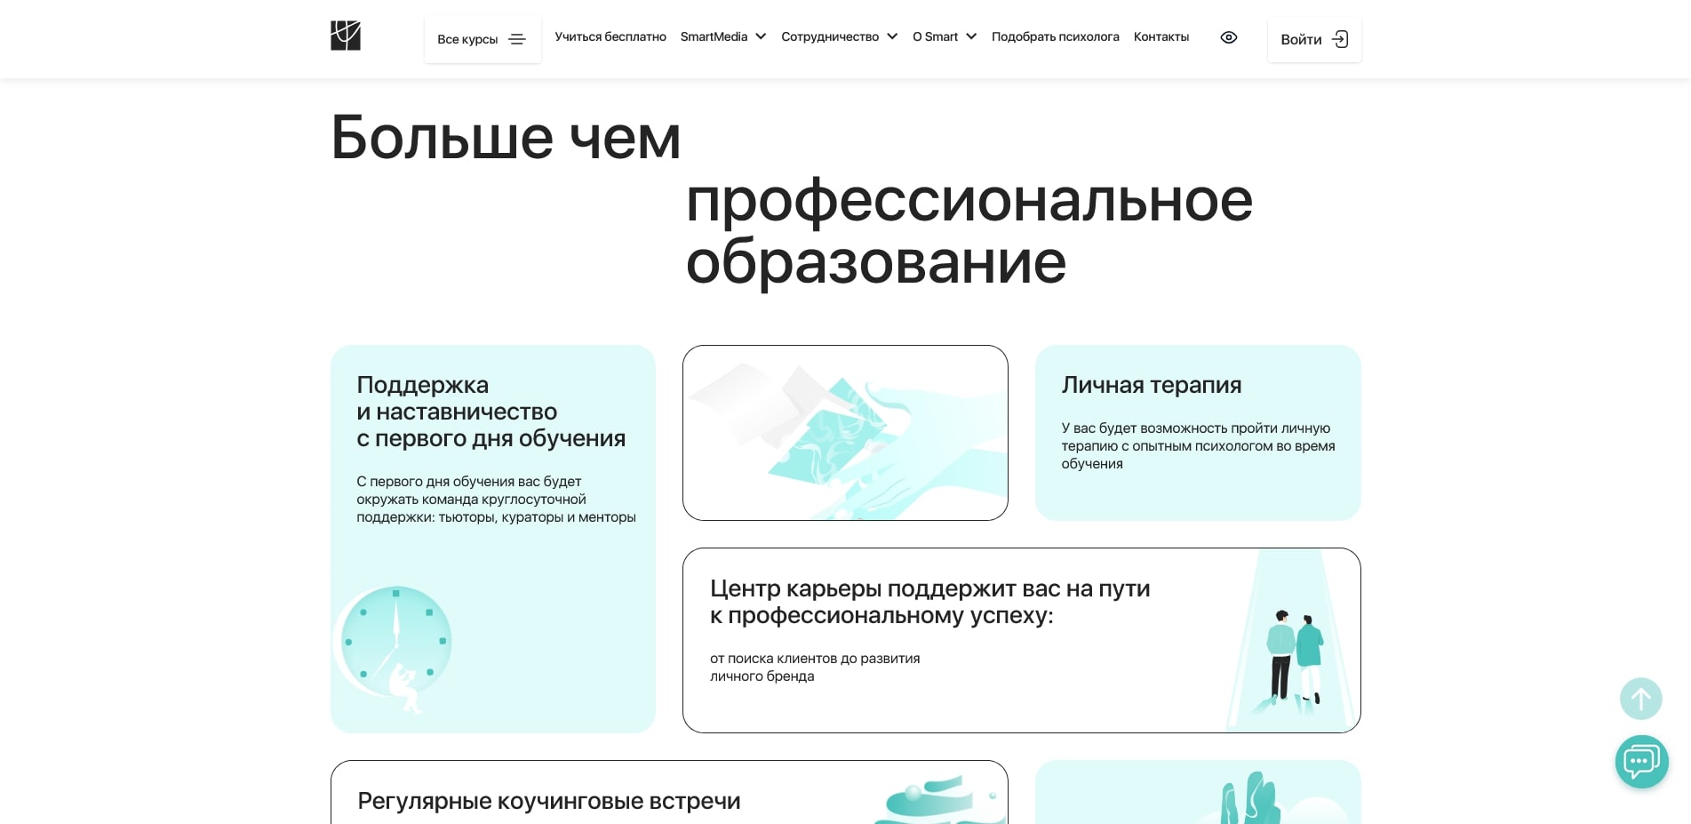Image resolution: width=1691 pixels, height=824 pixels.
Task: Select the Личная терапия card
Action: pyautogui.click(x=1197, y=432)
